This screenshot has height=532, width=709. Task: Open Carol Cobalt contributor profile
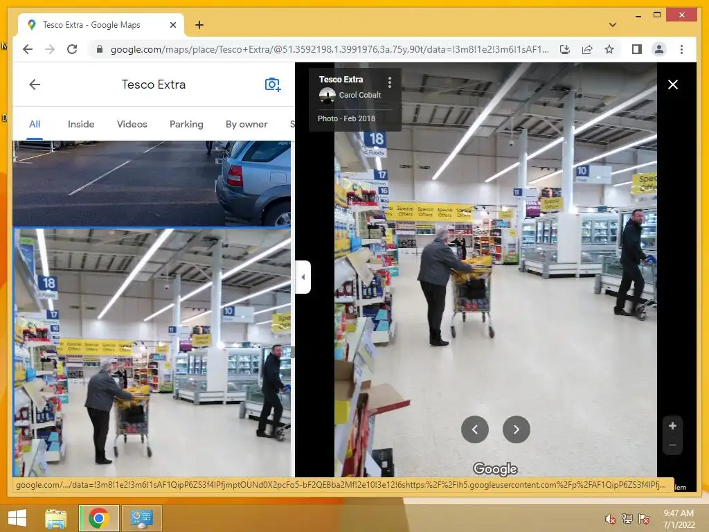tap(359, 95)
